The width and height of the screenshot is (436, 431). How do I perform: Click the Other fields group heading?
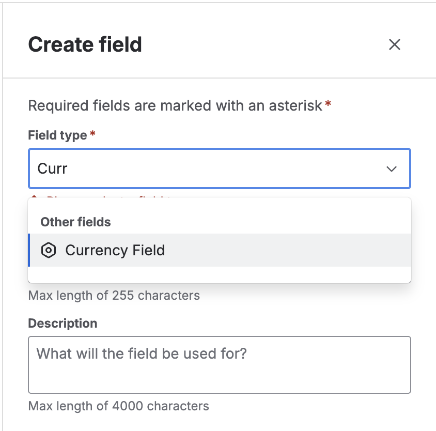[x=75, y=222]
